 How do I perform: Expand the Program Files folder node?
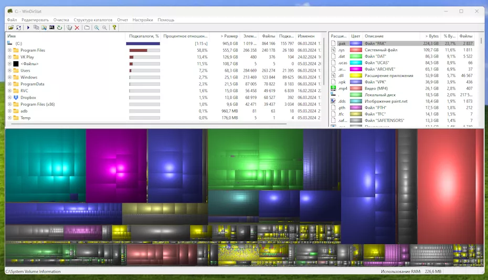(x=9, y=50)
